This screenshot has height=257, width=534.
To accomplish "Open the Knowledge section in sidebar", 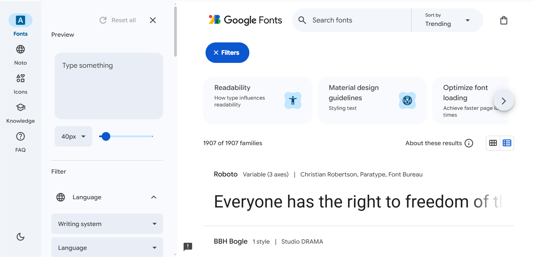I will coord(20,113).
